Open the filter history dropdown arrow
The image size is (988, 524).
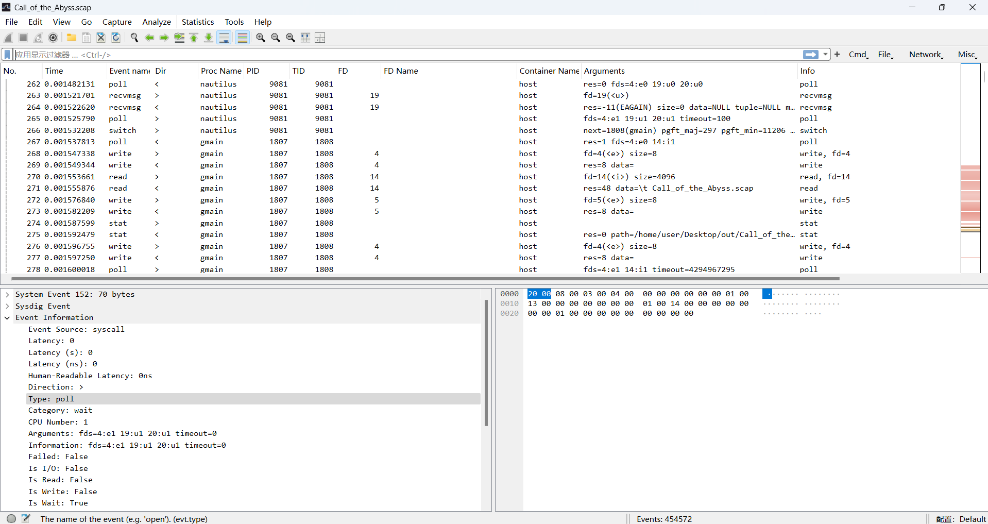point(826,55)
